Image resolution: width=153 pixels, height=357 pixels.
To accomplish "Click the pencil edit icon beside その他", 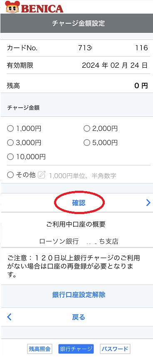I will click(42, 175).
